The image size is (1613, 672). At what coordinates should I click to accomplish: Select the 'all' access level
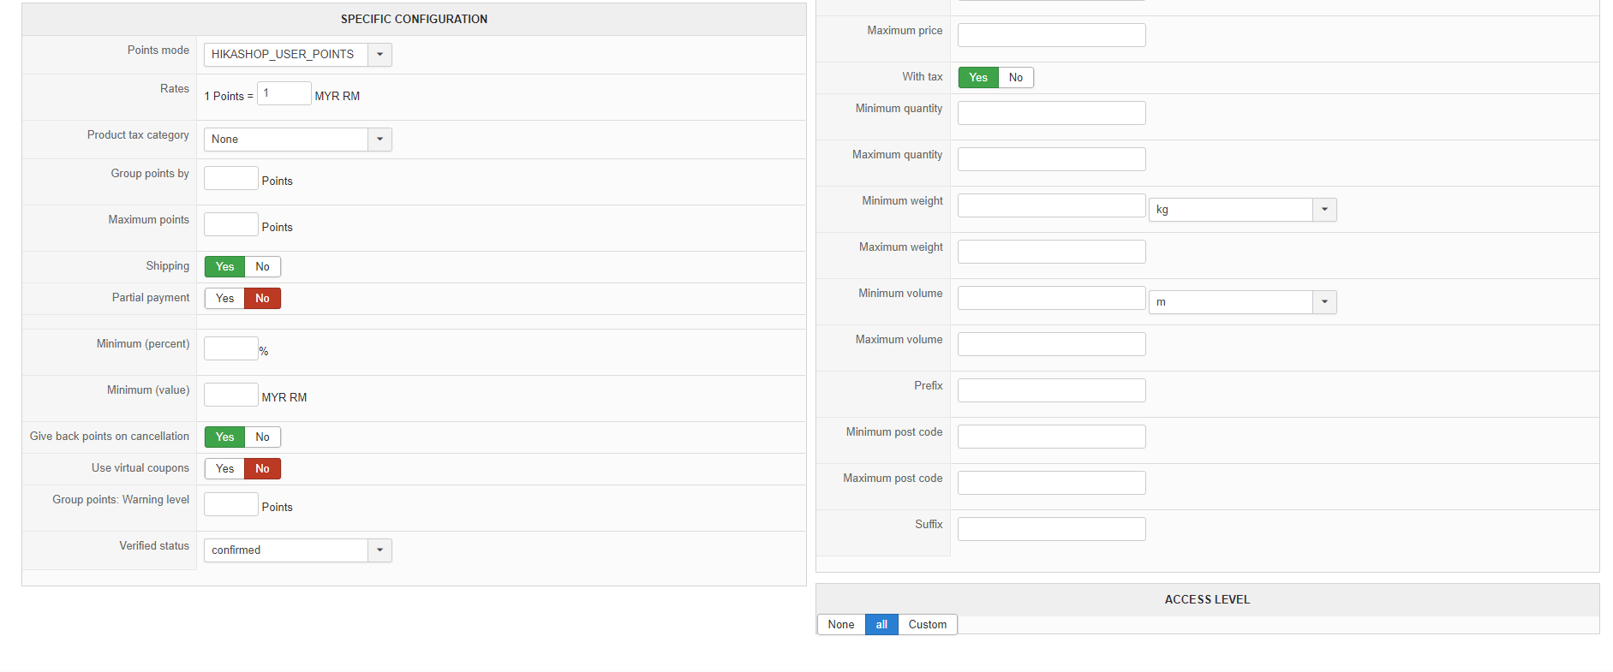click(x=881, y=625)
